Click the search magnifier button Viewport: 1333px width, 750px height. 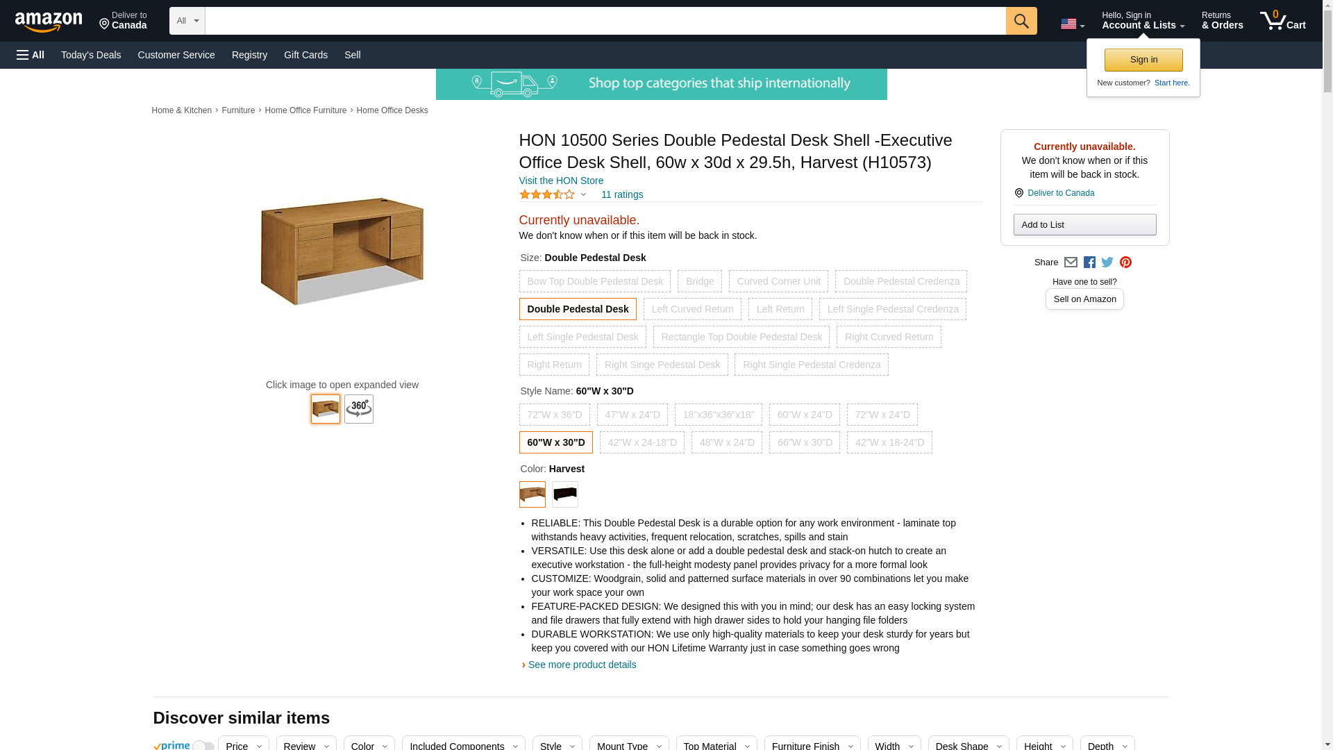[1021, 21]
